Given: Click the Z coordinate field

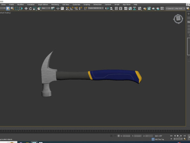Looking at the screenshot, I should coord(149,136).
